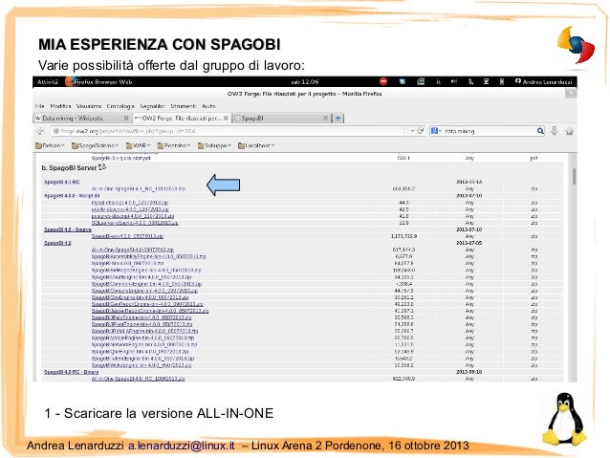Close the Data mining - Wikipedia tab
This screenshot has height=458, width=610.
point(125,118)
